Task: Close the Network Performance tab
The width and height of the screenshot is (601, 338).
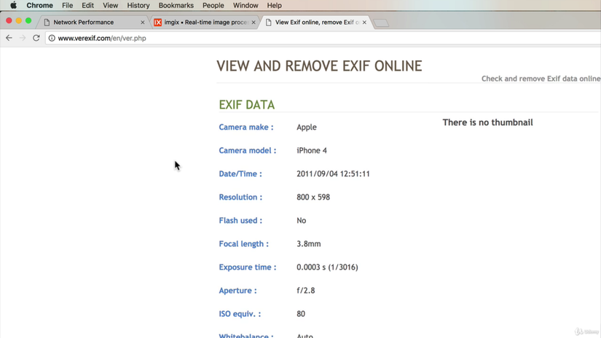Action: click(x=143, y=23)
